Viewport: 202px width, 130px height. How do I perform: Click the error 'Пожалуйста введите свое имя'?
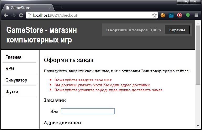pyautogui.click(x=83, y=80)
